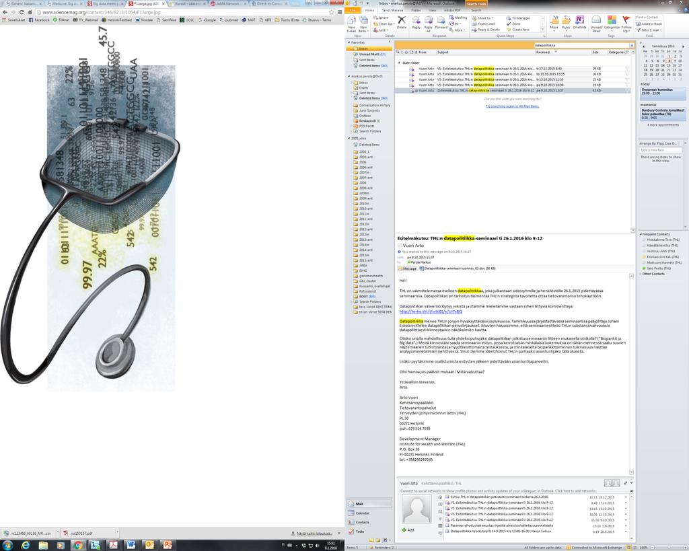
Task: Open Word from the Windows taskbar
Action: pyautogui.click(x=131, y=546)
